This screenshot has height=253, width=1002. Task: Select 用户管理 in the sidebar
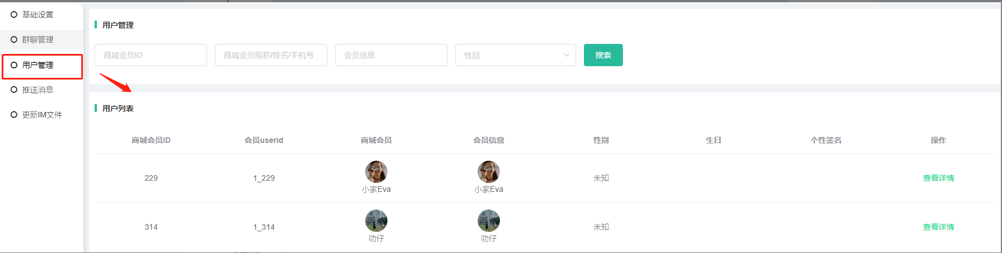(38, 65)
